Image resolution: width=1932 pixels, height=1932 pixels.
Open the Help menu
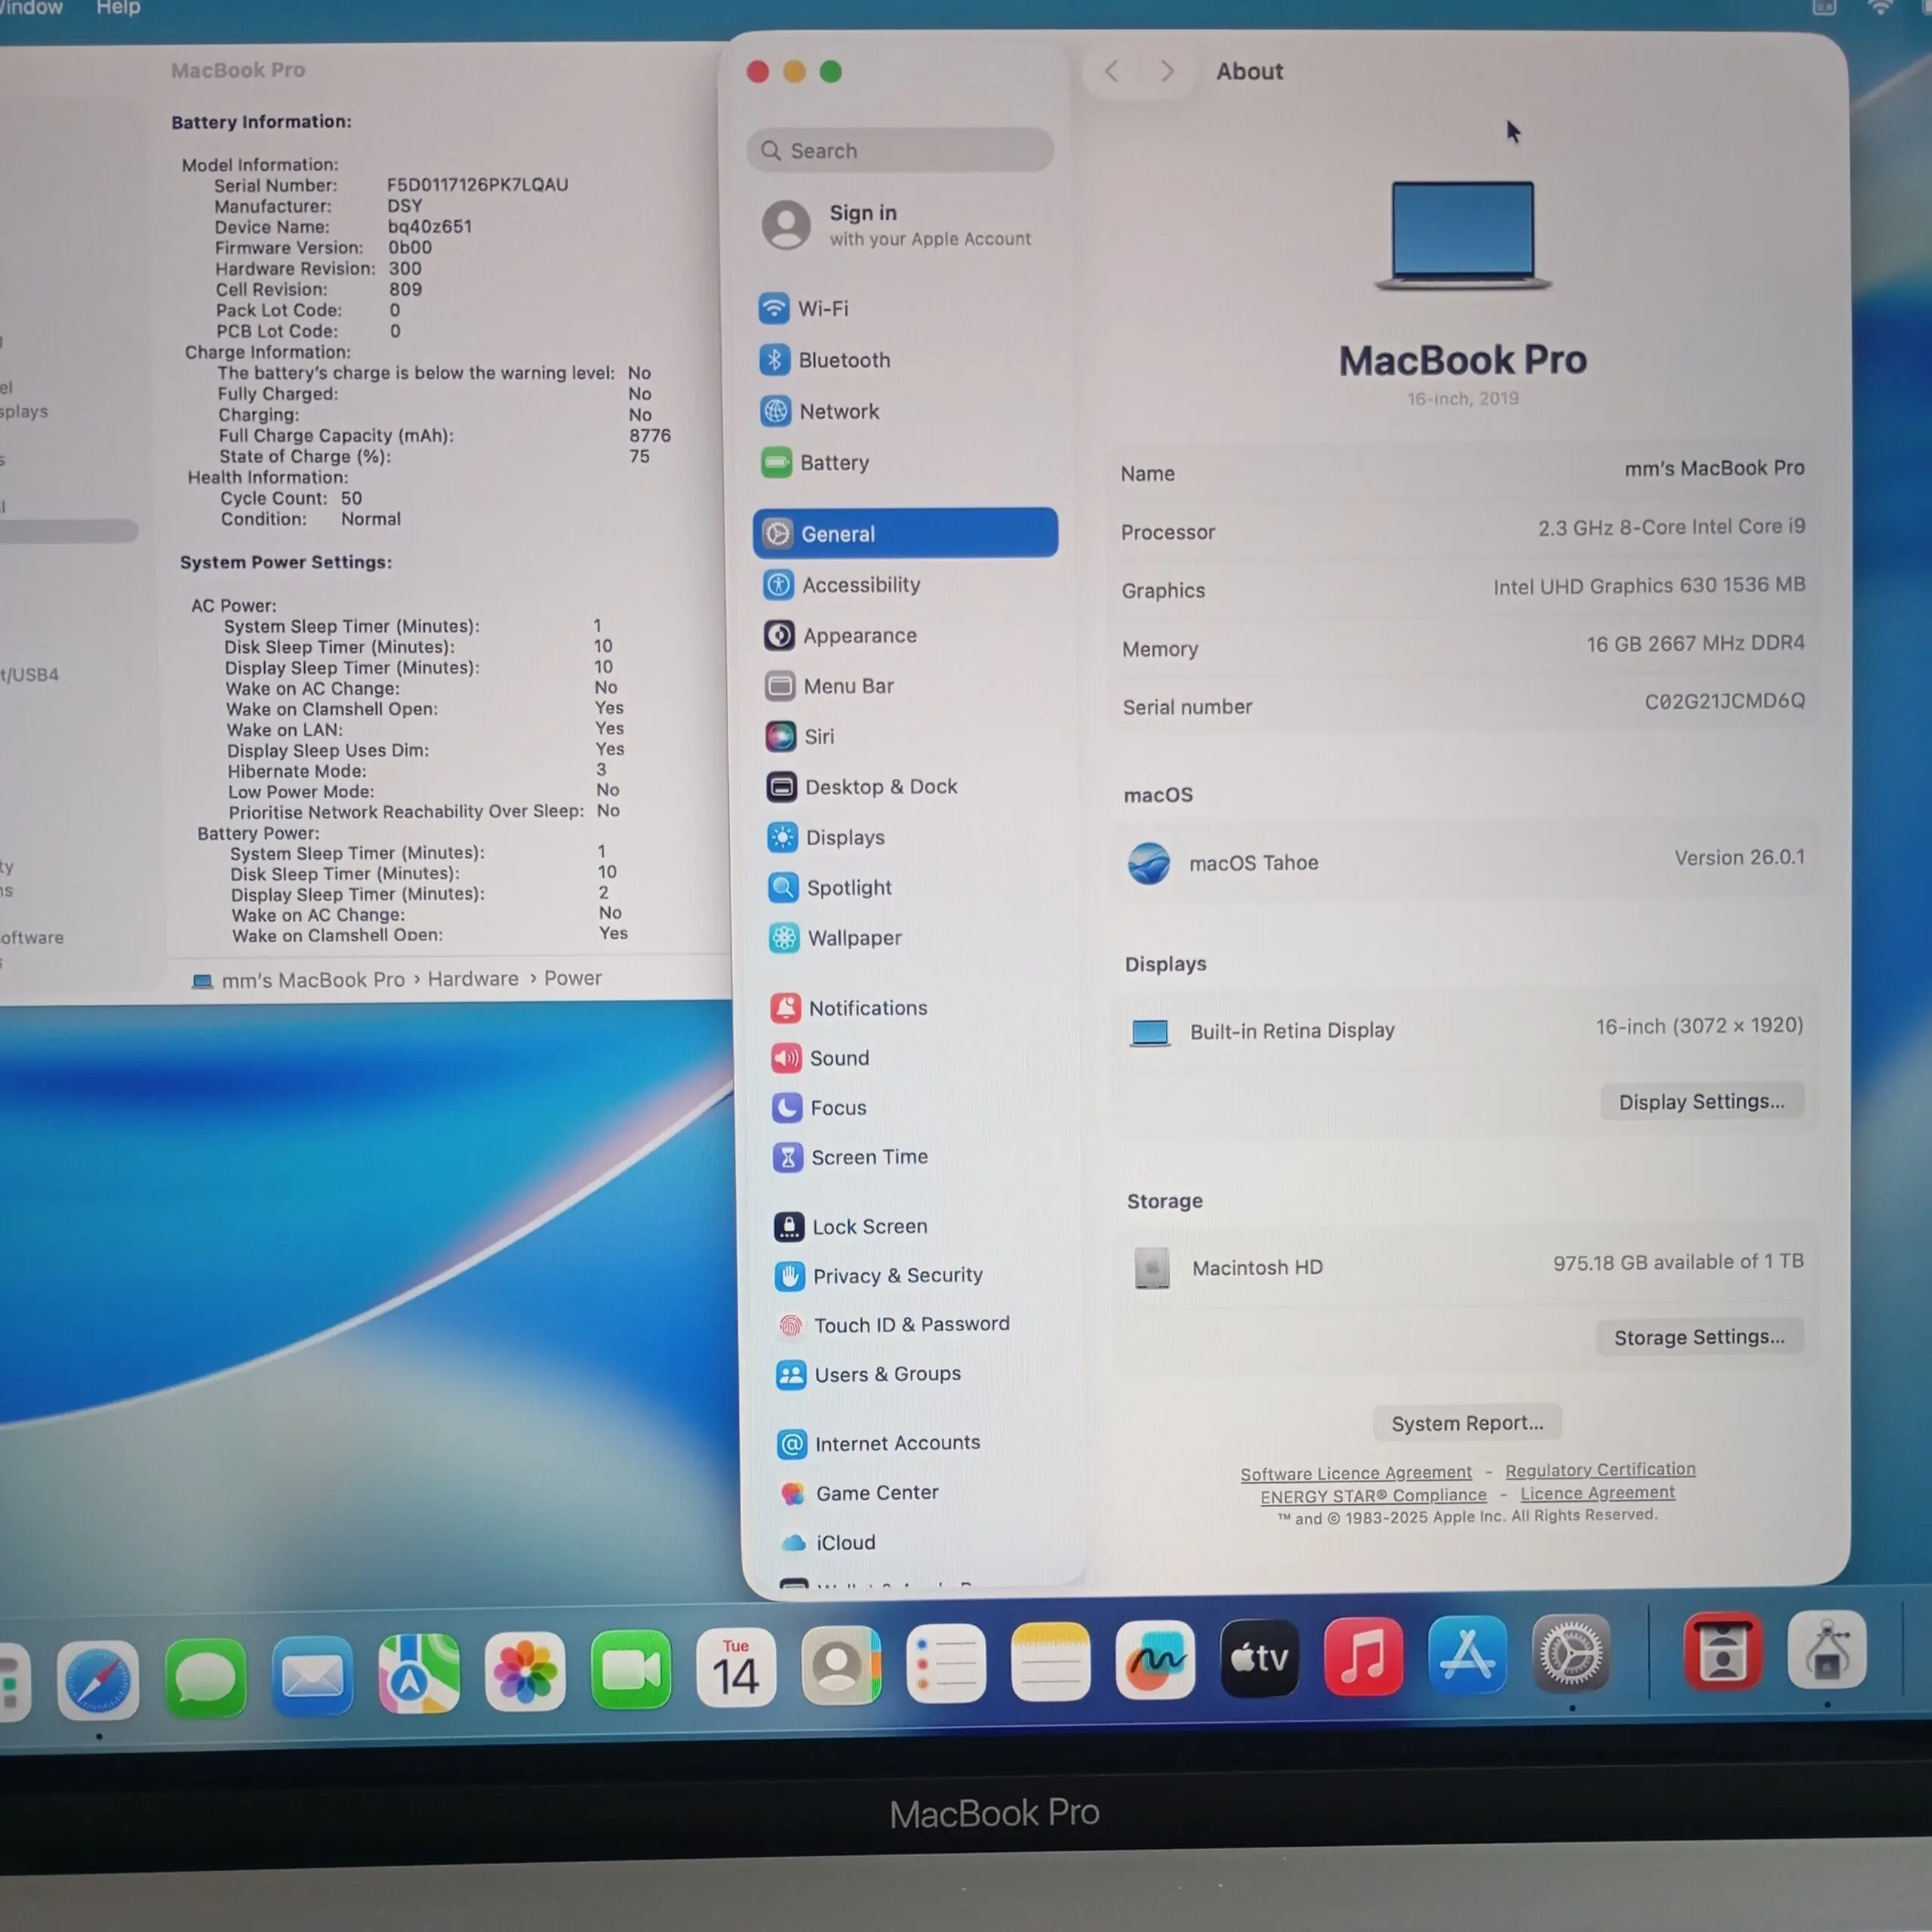[x=118, y=8]
